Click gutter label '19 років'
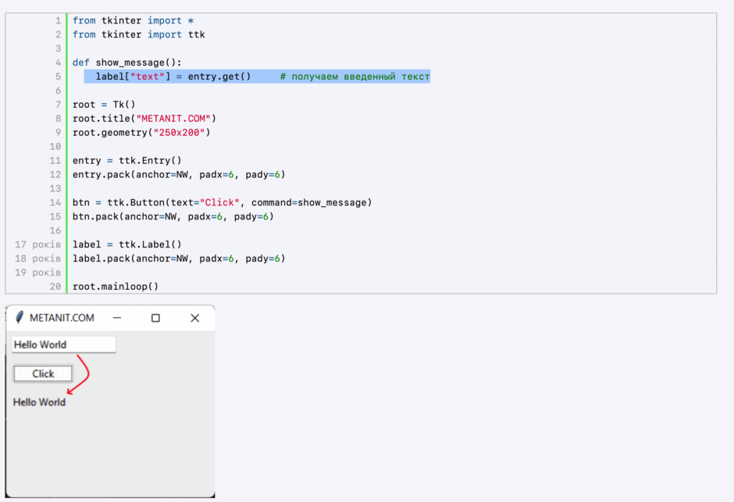734x502 pixels. 38,272
